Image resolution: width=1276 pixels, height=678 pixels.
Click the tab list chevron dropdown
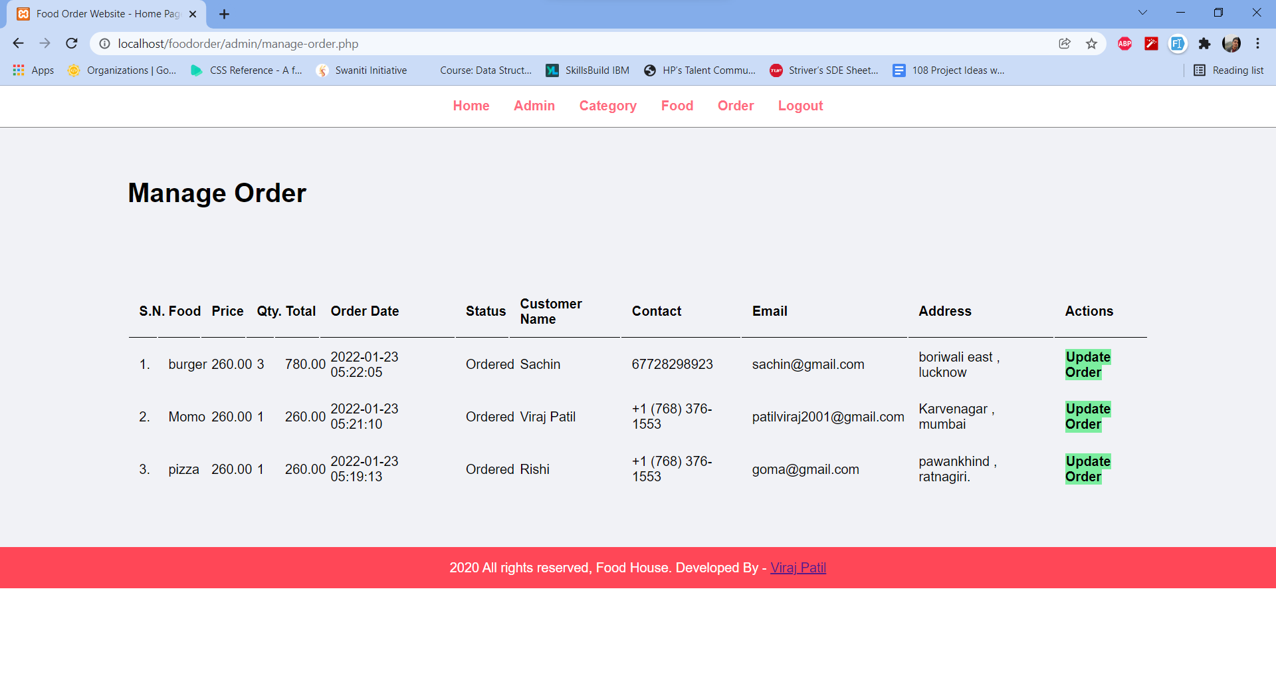click(x=1142, y=12)
